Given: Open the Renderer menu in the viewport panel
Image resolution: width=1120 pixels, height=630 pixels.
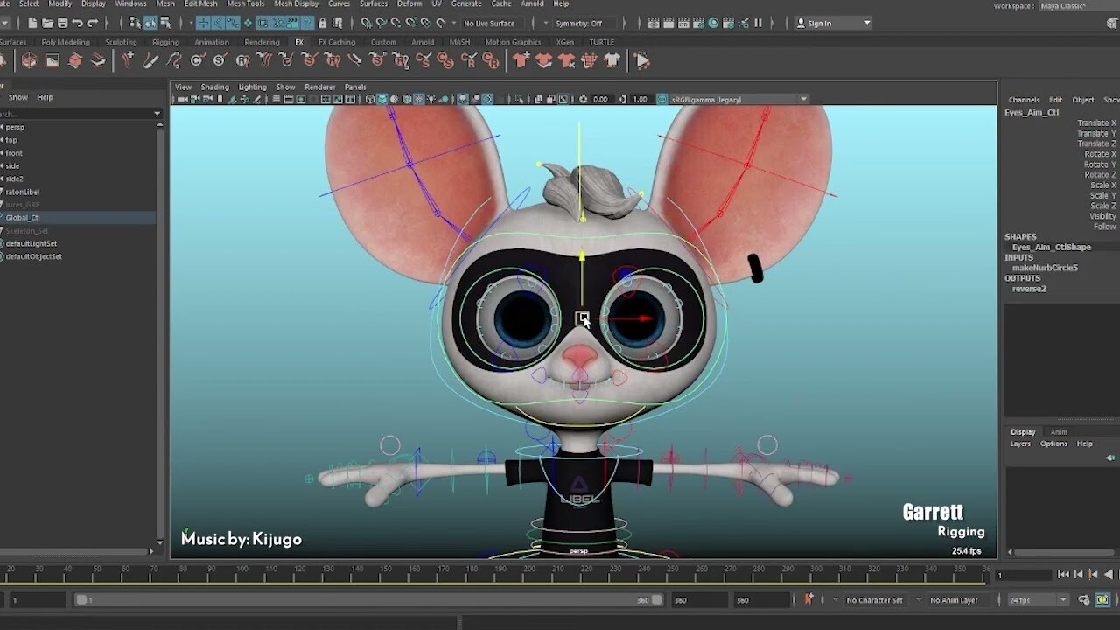Looking at the screenshot, I should click(x=319, y=87).
